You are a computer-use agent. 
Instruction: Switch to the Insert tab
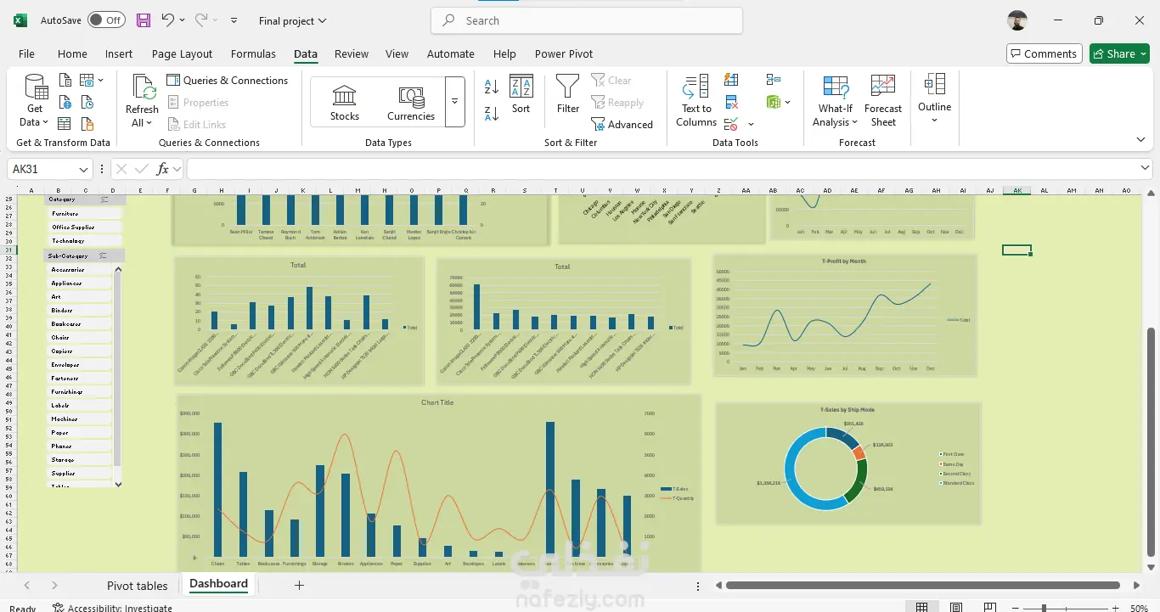119,53
